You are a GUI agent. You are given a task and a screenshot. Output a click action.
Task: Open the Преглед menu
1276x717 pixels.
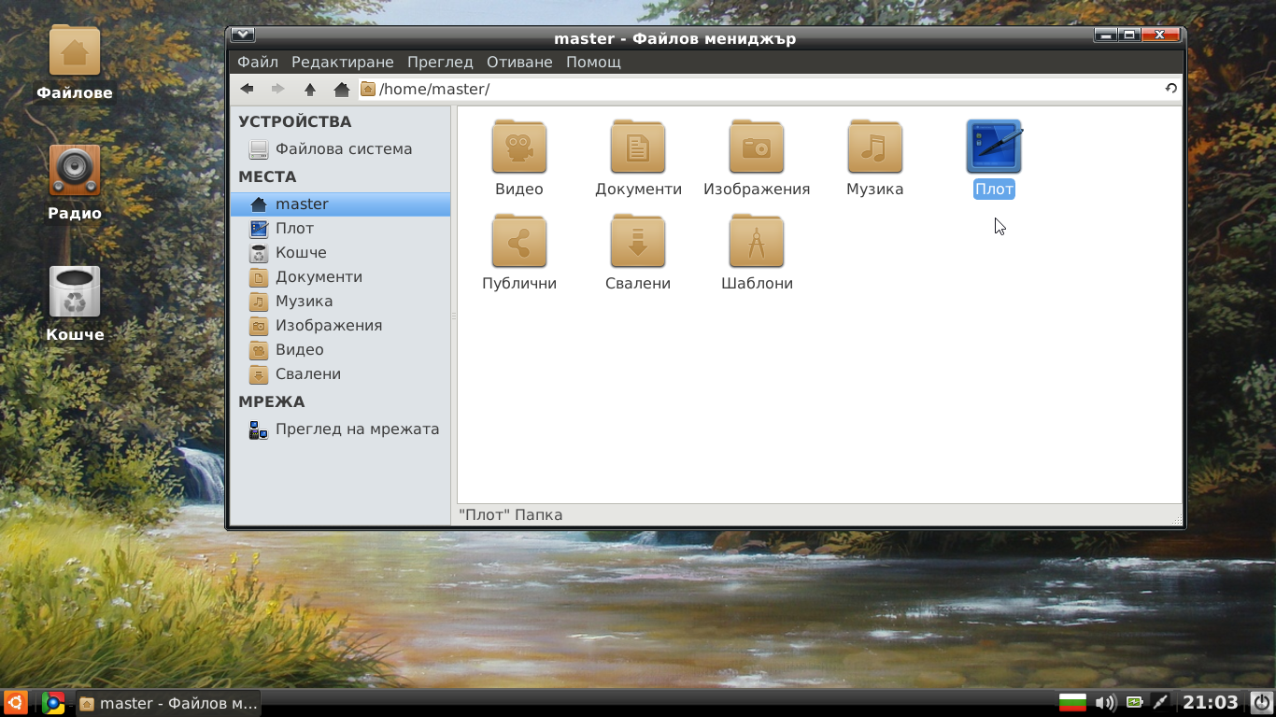[440, 63]
